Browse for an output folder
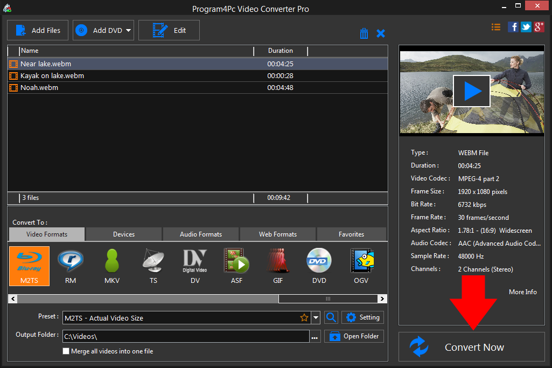This screenshot has width=552, height=368. [x=315, y=336]
